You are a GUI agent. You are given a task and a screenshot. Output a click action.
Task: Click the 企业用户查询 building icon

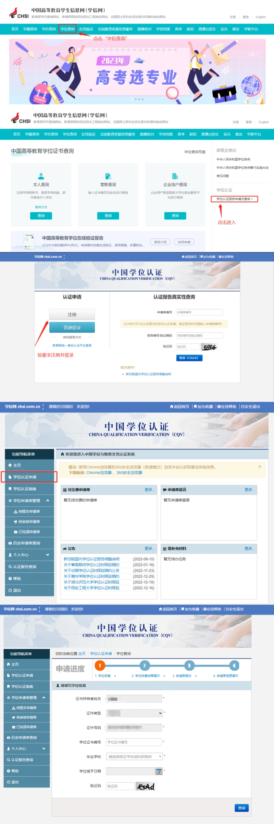click(x=175, y=176)
